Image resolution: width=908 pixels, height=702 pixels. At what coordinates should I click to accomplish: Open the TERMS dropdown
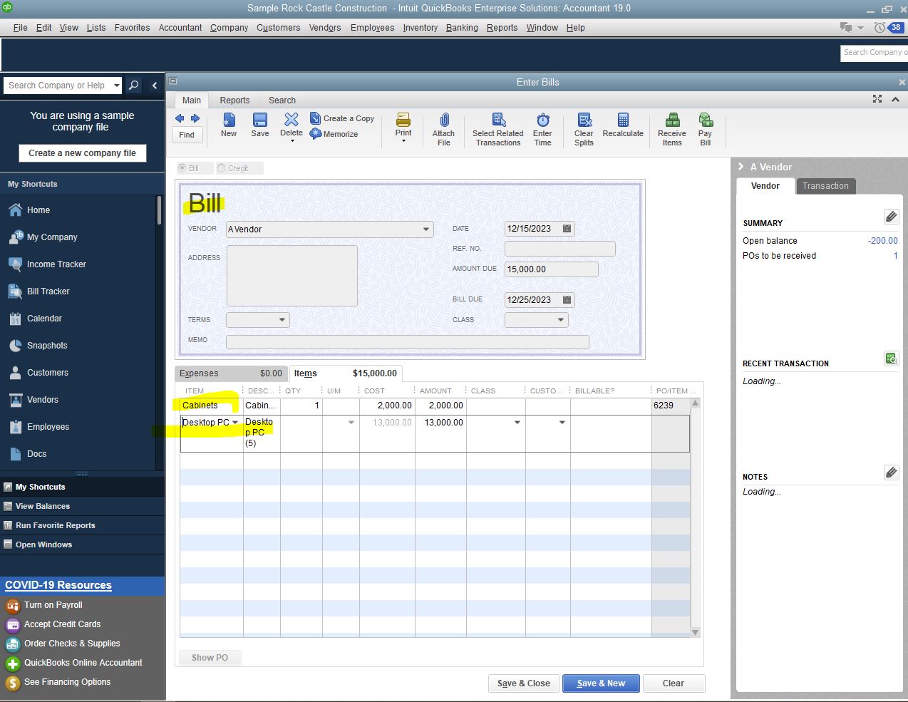[282, 320]
